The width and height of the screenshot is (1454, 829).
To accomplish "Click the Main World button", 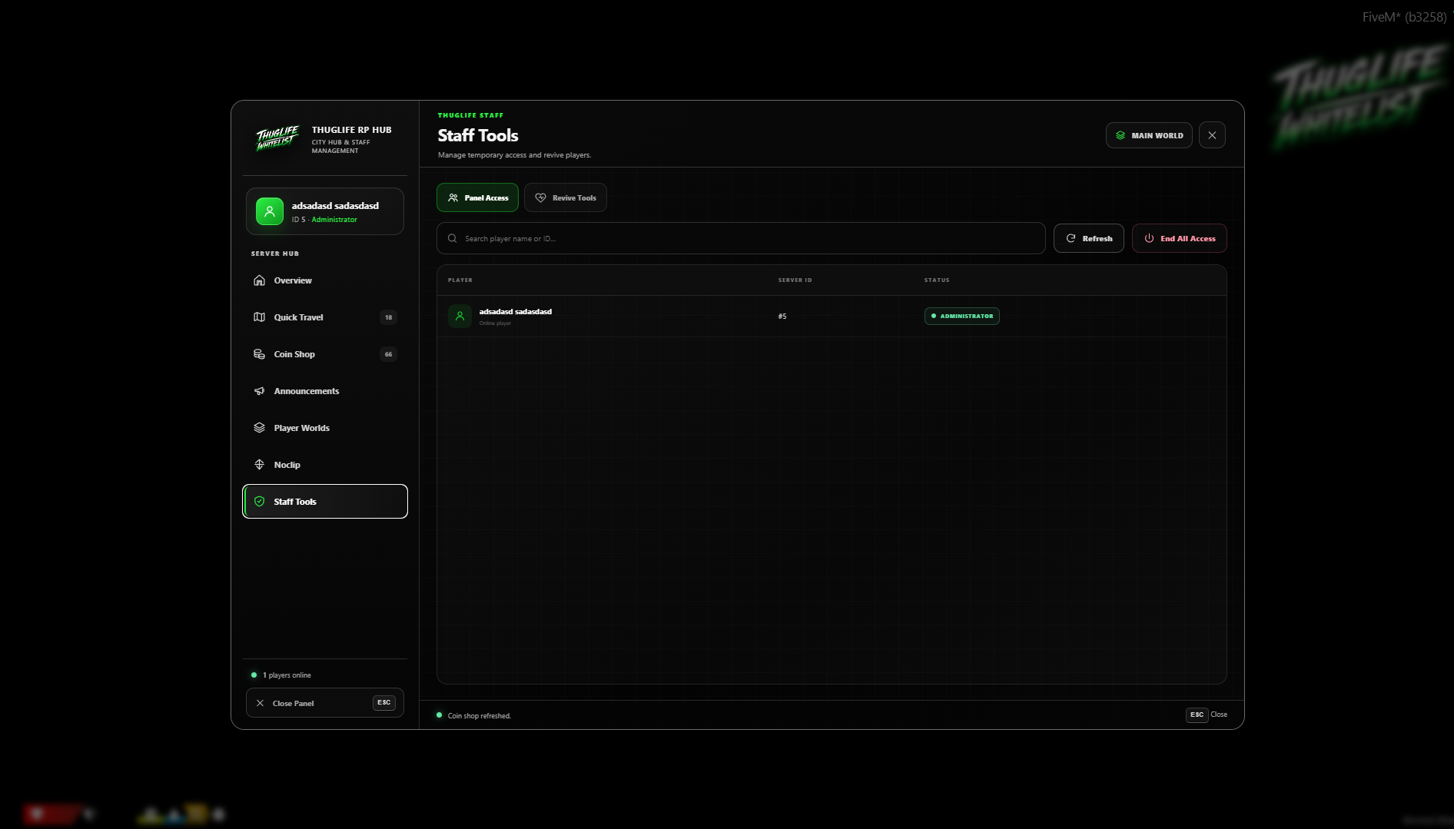I will [1149, 135].
